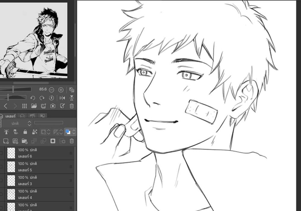
Task: Toggle layer mask enable icon
Action: [44, 132]
